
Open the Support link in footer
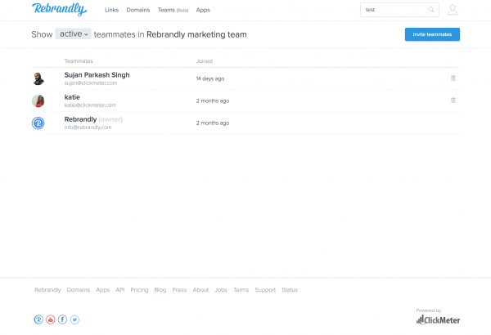[264, 289]
